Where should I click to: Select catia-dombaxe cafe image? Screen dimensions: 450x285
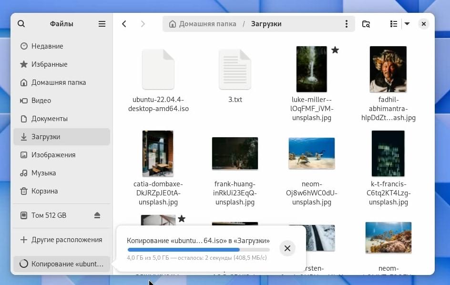pos(158,153)
